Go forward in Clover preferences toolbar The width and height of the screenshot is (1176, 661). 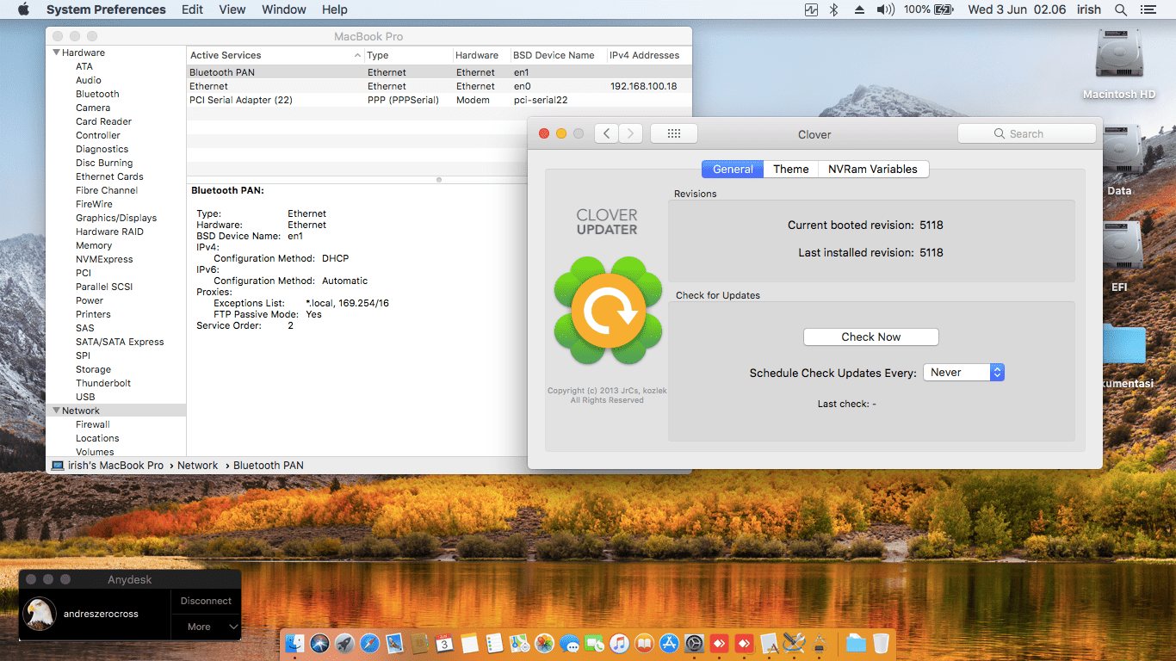tap(631, 133)
